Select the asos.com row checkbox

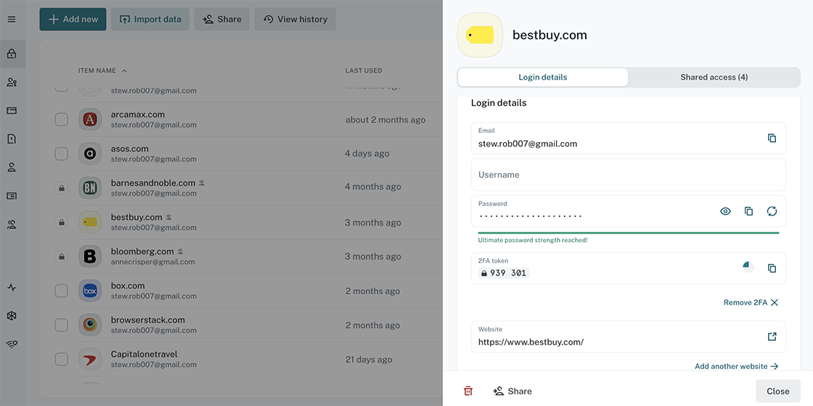click(62, 154)
